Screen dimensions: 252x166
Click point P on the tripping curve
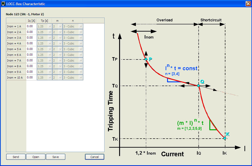146,59
